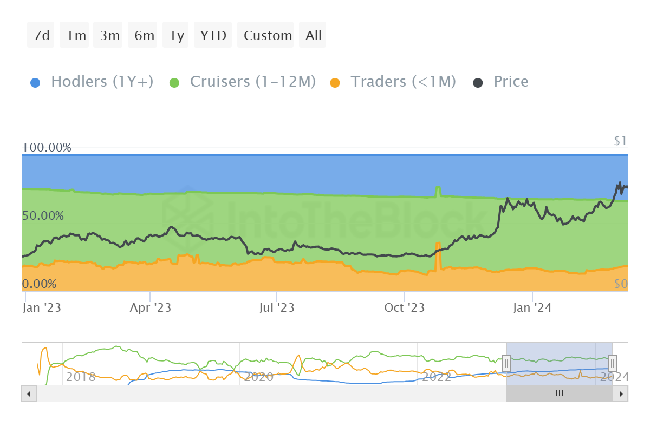Click the blue Hodlers legend dot
Image resolution: width=650 pixels, height=433 pixels.
click(36, 83)
